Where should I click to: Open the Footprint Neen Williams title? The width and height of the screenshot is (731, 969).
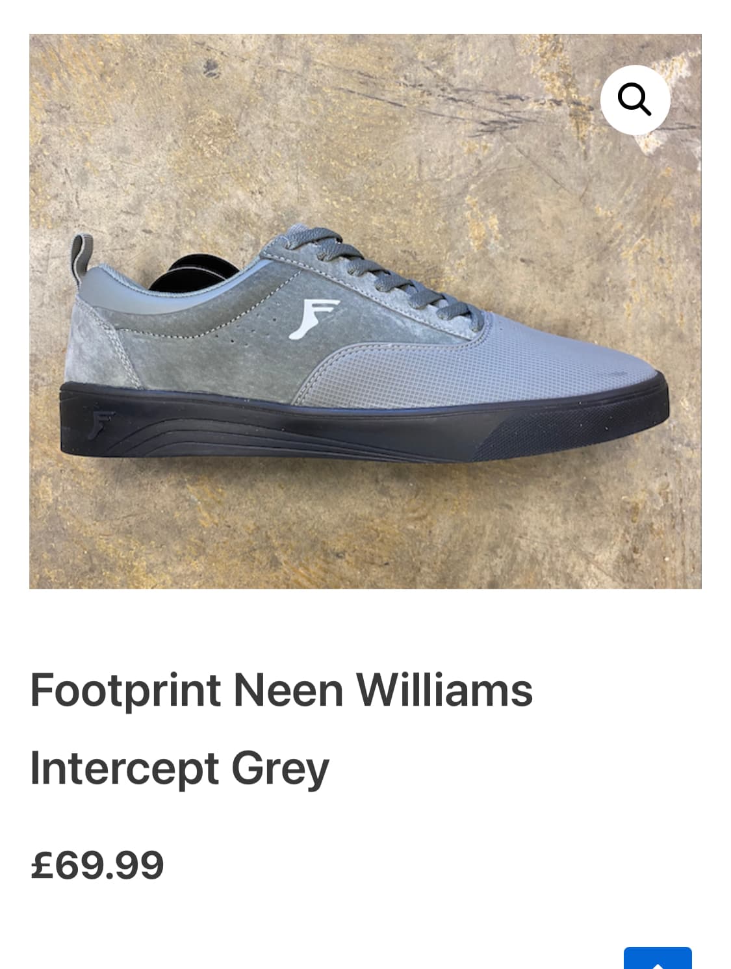tap(281, 690)
